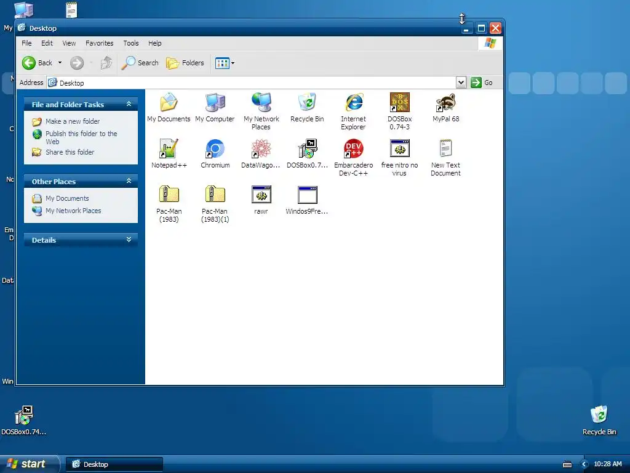Open the Help menu

click(x=154, y=43)
